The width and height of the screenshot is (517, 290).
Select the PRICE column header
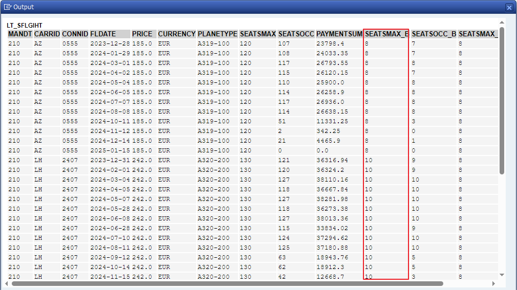[144, 34]
